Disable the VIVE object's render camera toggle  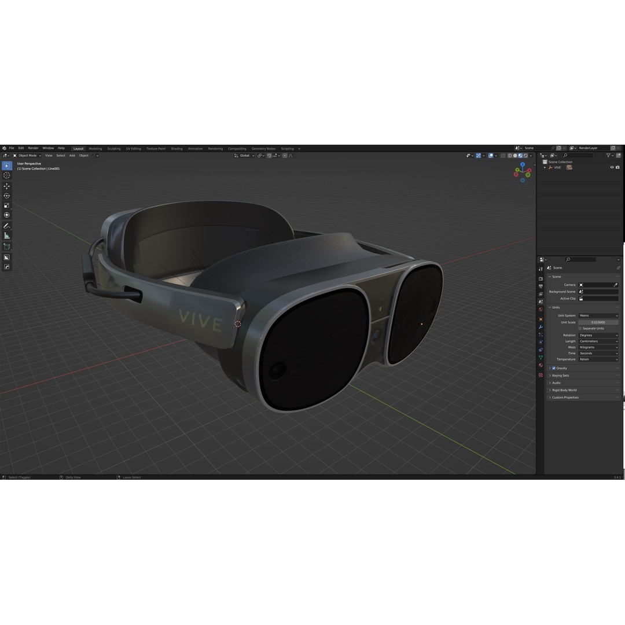coord(617,168)
